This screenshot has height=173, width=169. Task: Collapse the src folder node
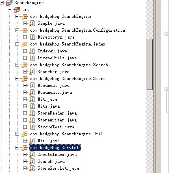9,10
